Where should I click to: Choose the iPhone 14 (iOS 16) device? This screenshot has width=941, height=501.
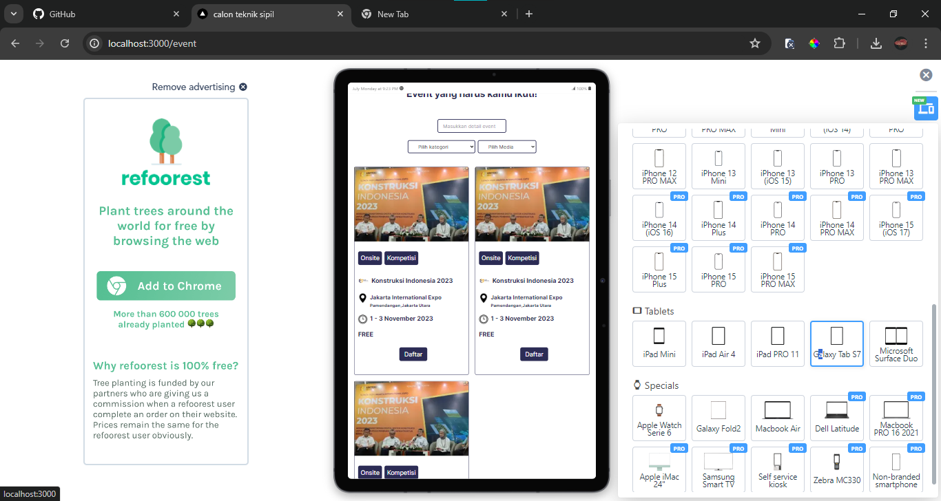(659, 217)
